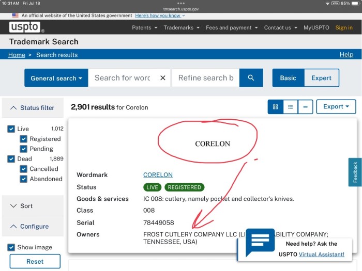362x271 pixels.
Task: Open the Export dropdown
Action: click(x=336, y=107)
